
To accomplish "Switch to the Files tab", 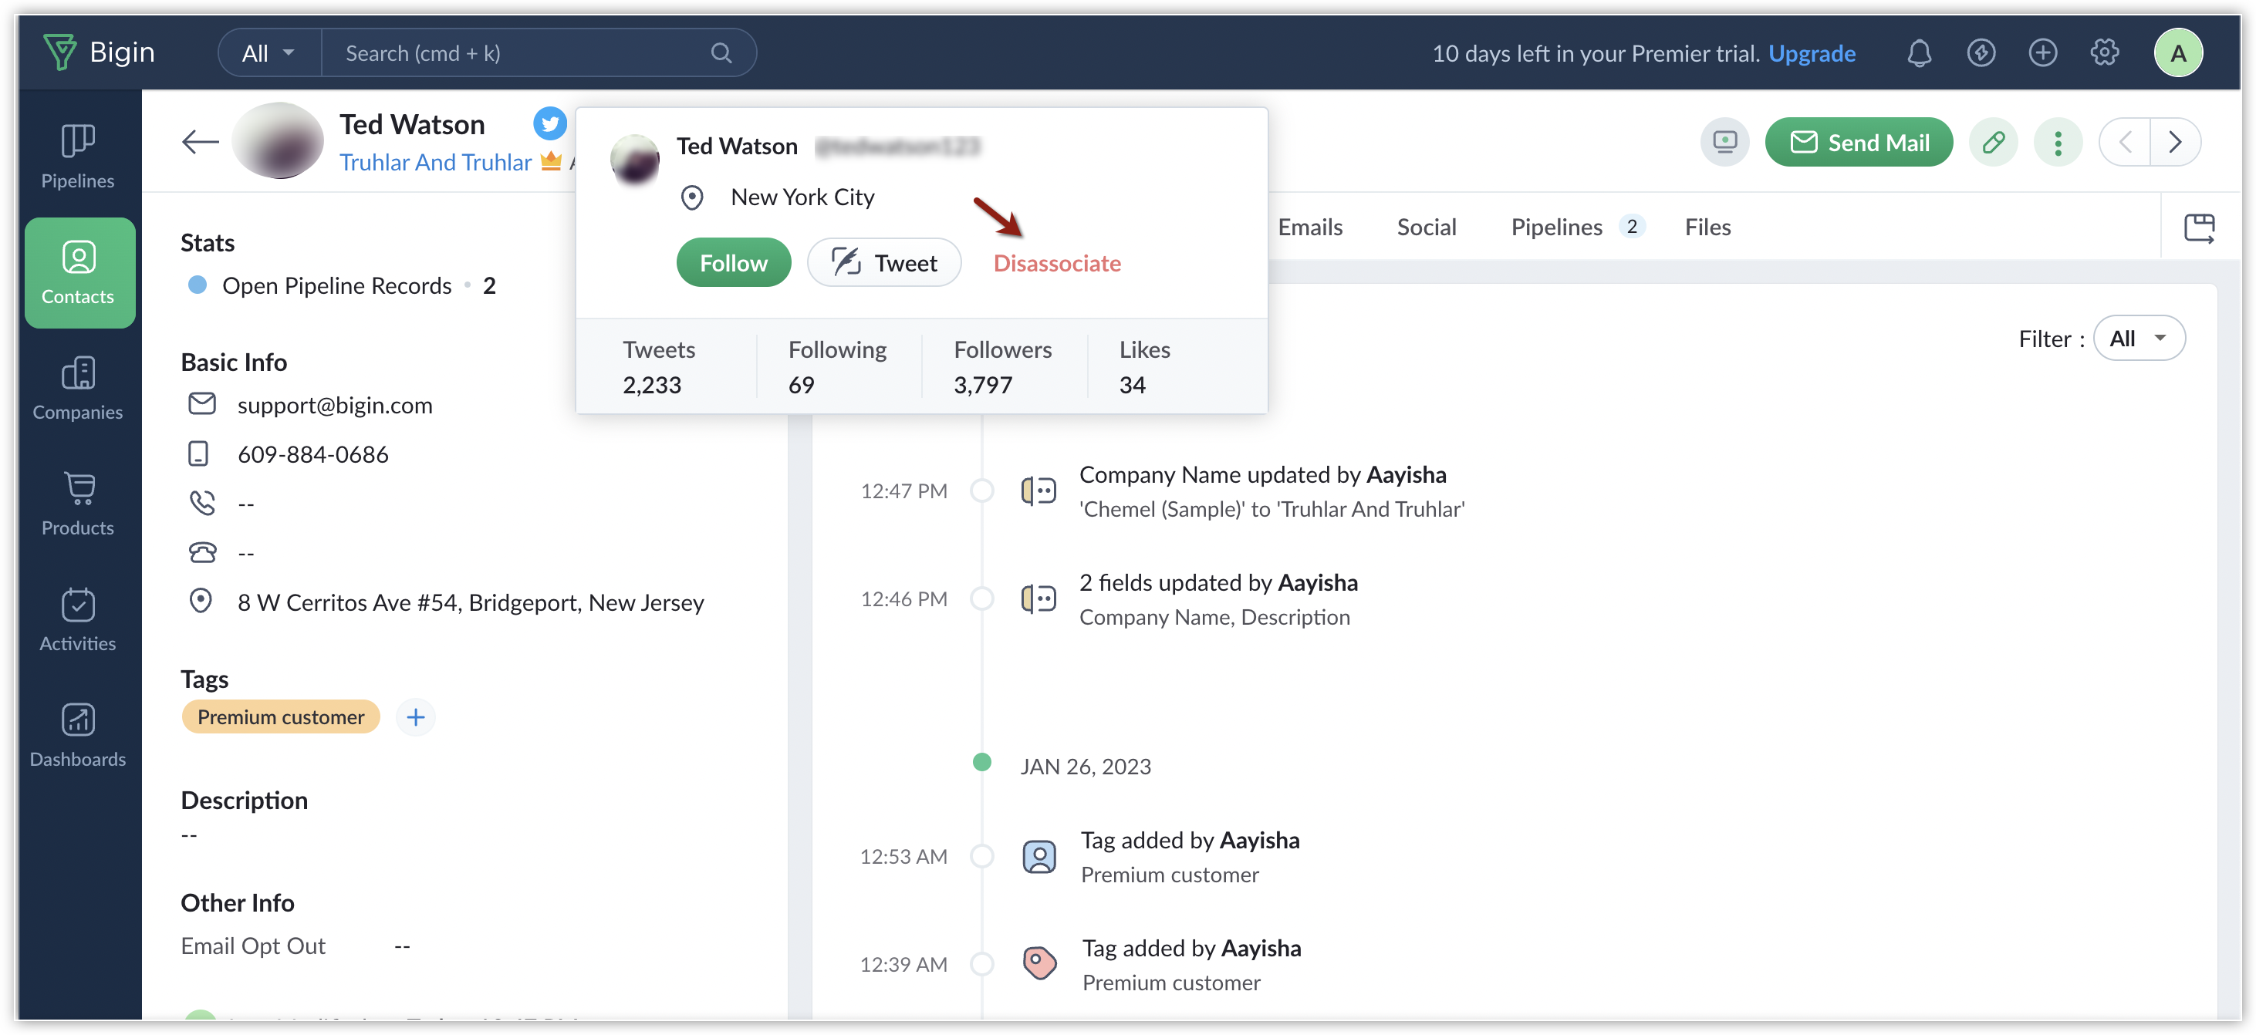I will click(x=1707, y=227).
